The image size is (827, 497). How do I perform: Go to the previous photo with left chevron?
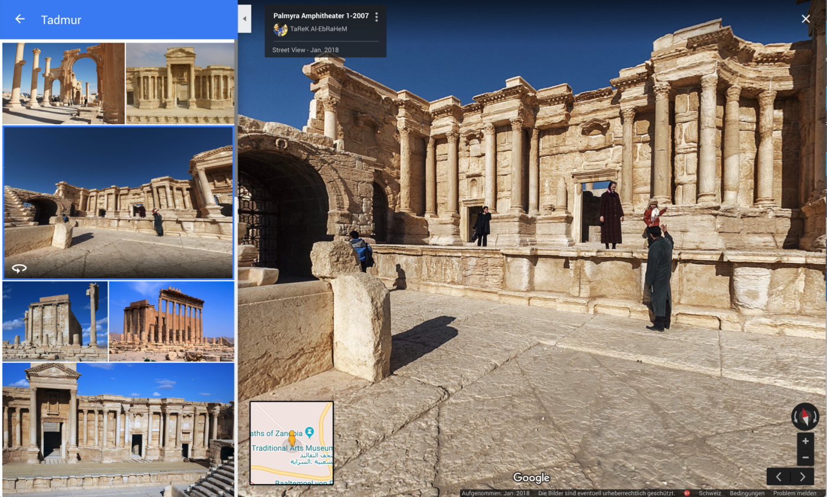(779, 477)
